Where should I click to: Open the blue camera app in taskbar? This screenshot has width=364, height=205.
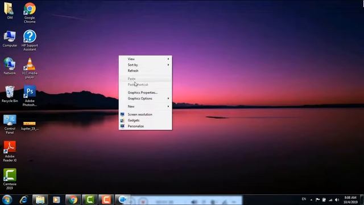tap(122, 200)
